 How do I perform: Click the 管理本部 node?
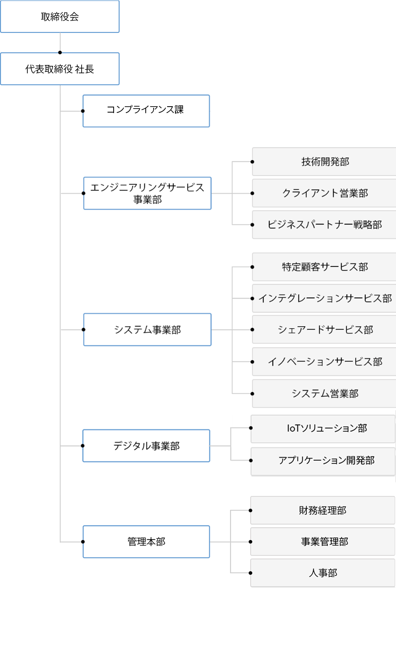(x=146, y=542)
